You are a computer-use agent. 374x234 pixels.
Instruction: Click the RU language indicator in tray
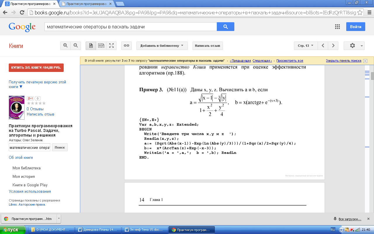pyautogui.click(x=333, y=230)
